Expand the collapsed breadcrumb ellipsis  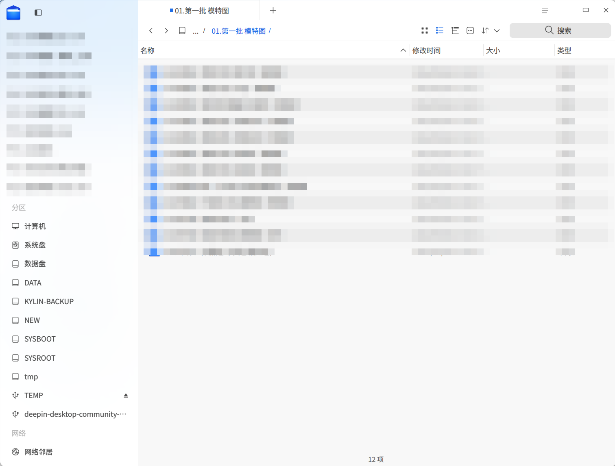196,31
